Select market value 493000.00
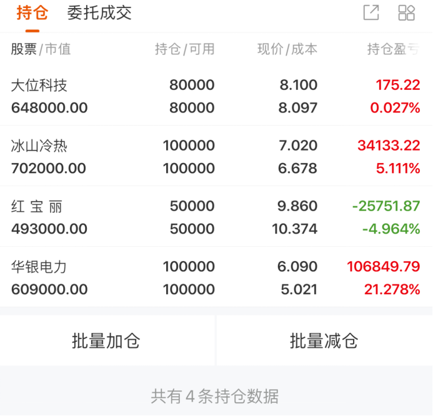This screenshot has width=433, height=416. 49,229
